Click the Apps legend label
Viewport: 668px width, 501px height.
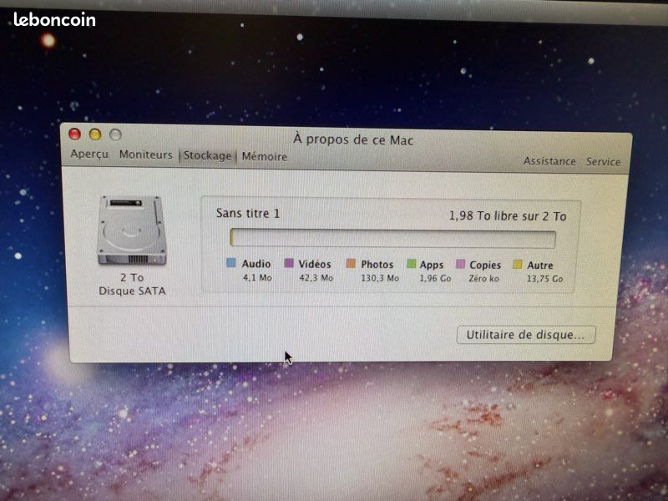click(432, 265)
